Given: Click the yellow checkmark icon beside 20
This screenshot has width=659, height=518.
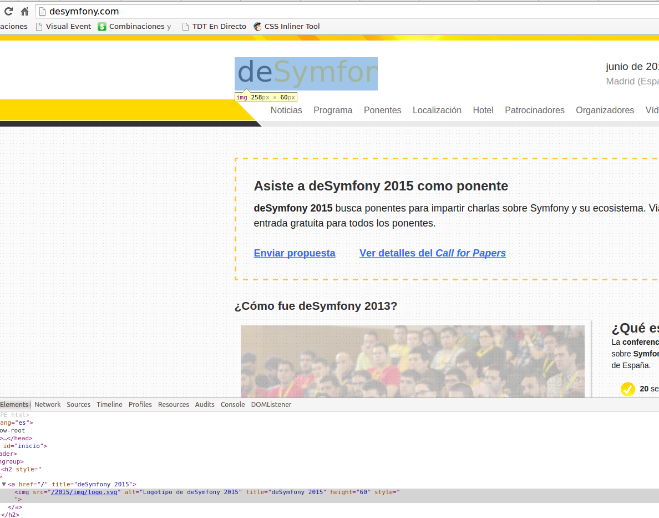Looking at the screenshot, I should pos(627,389).
